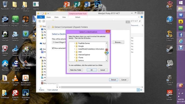This screenshot has width=185, height=104.
Task: Launch Team Fortress 2 shortcut
Action: tap(26, 21)
